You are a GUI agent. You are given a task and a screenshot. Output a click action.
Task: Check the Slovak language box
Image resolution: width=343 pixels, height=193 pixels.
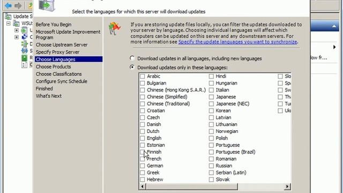(211, 180)
